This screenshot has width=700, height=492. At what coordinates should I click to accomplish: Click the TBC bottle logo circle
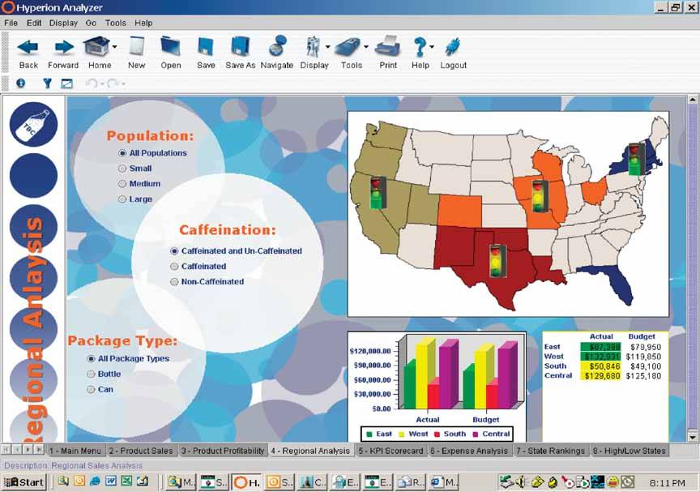point(33,125)
